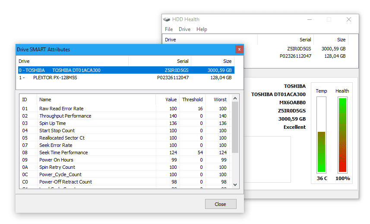
Task: Click the attributes list scrollbar thumb
Action: tap(235, 127)
